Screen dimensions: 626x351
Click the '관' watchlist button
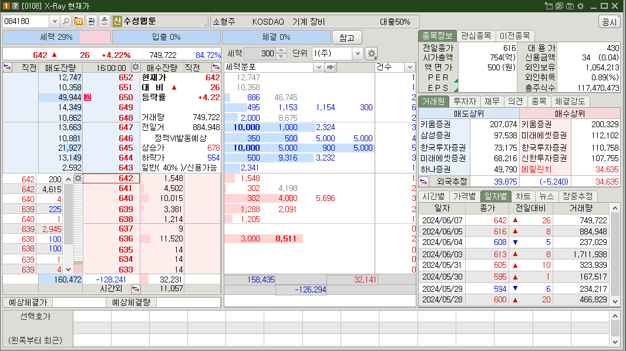tap(92, 21)
